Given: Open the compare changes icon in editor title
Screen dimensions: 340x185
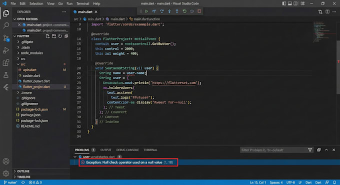Looking at the screenshot, I should 320,11.
